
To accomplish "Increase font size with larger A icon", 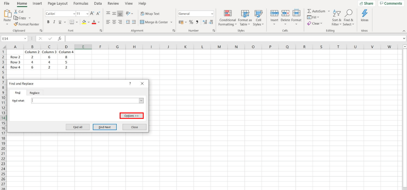I will click(x=92, y=14).
